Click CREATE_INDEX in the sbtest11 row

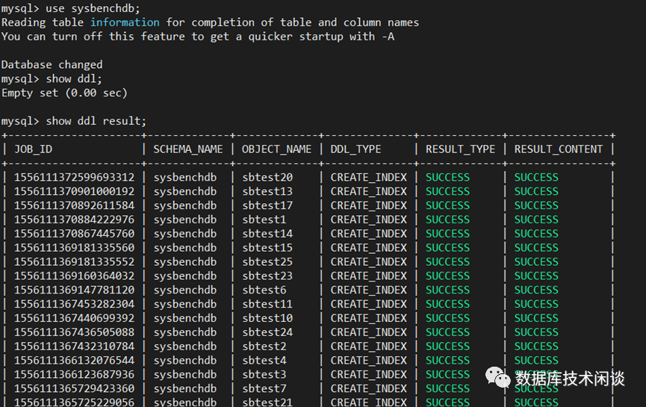pyautogui.click(x=368, y=304)
